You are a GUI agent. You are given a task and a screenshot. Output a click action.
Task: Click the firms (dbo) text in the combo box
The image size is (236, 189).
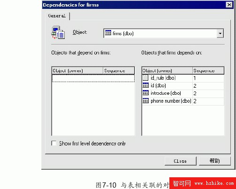123,33
